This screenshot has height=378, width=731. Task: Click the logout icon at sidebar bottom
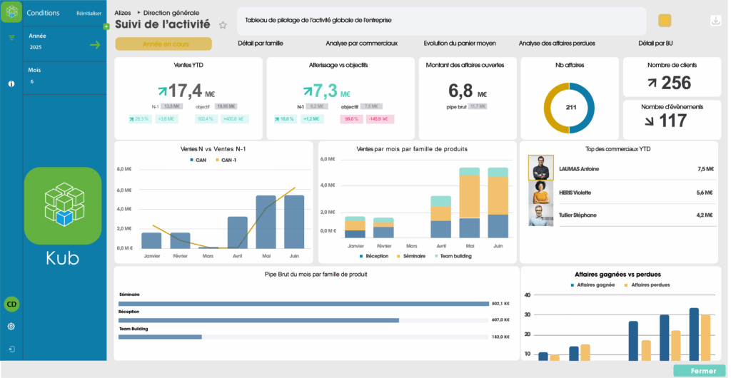coord(11,349)
